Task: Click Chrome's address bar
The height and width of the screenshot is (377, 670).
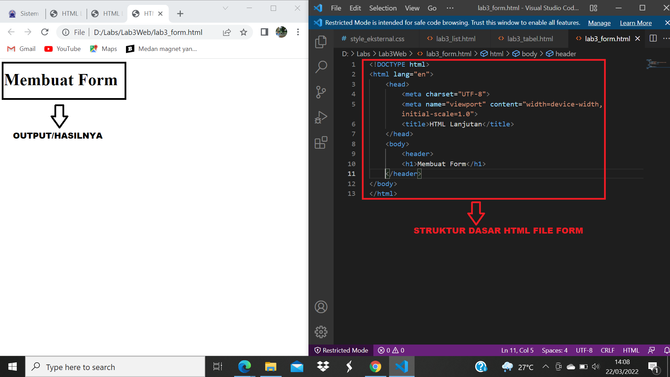Action: pyautogui.click(x=147, y=32)
